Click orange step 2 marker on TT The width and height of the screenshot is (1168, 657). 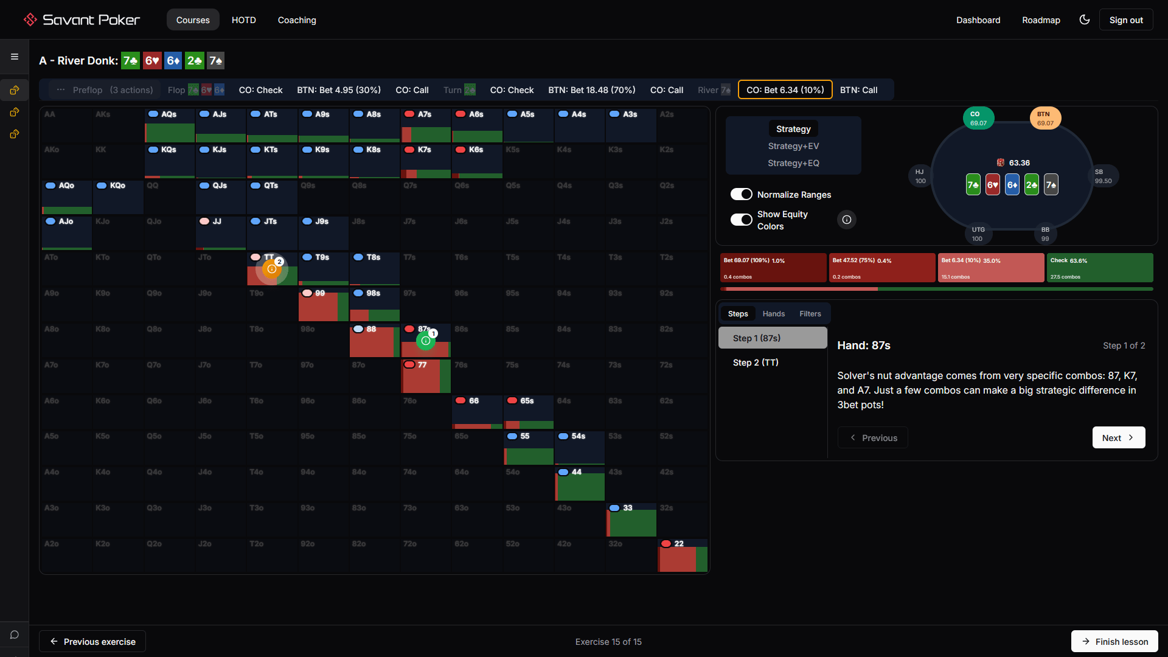pyautogui.click(x=272, y=269)
